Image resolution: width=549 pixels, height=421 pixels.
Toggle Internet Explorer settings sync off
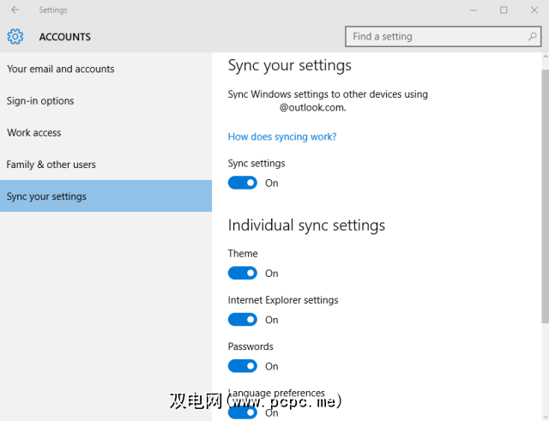(x=243, y=320)
